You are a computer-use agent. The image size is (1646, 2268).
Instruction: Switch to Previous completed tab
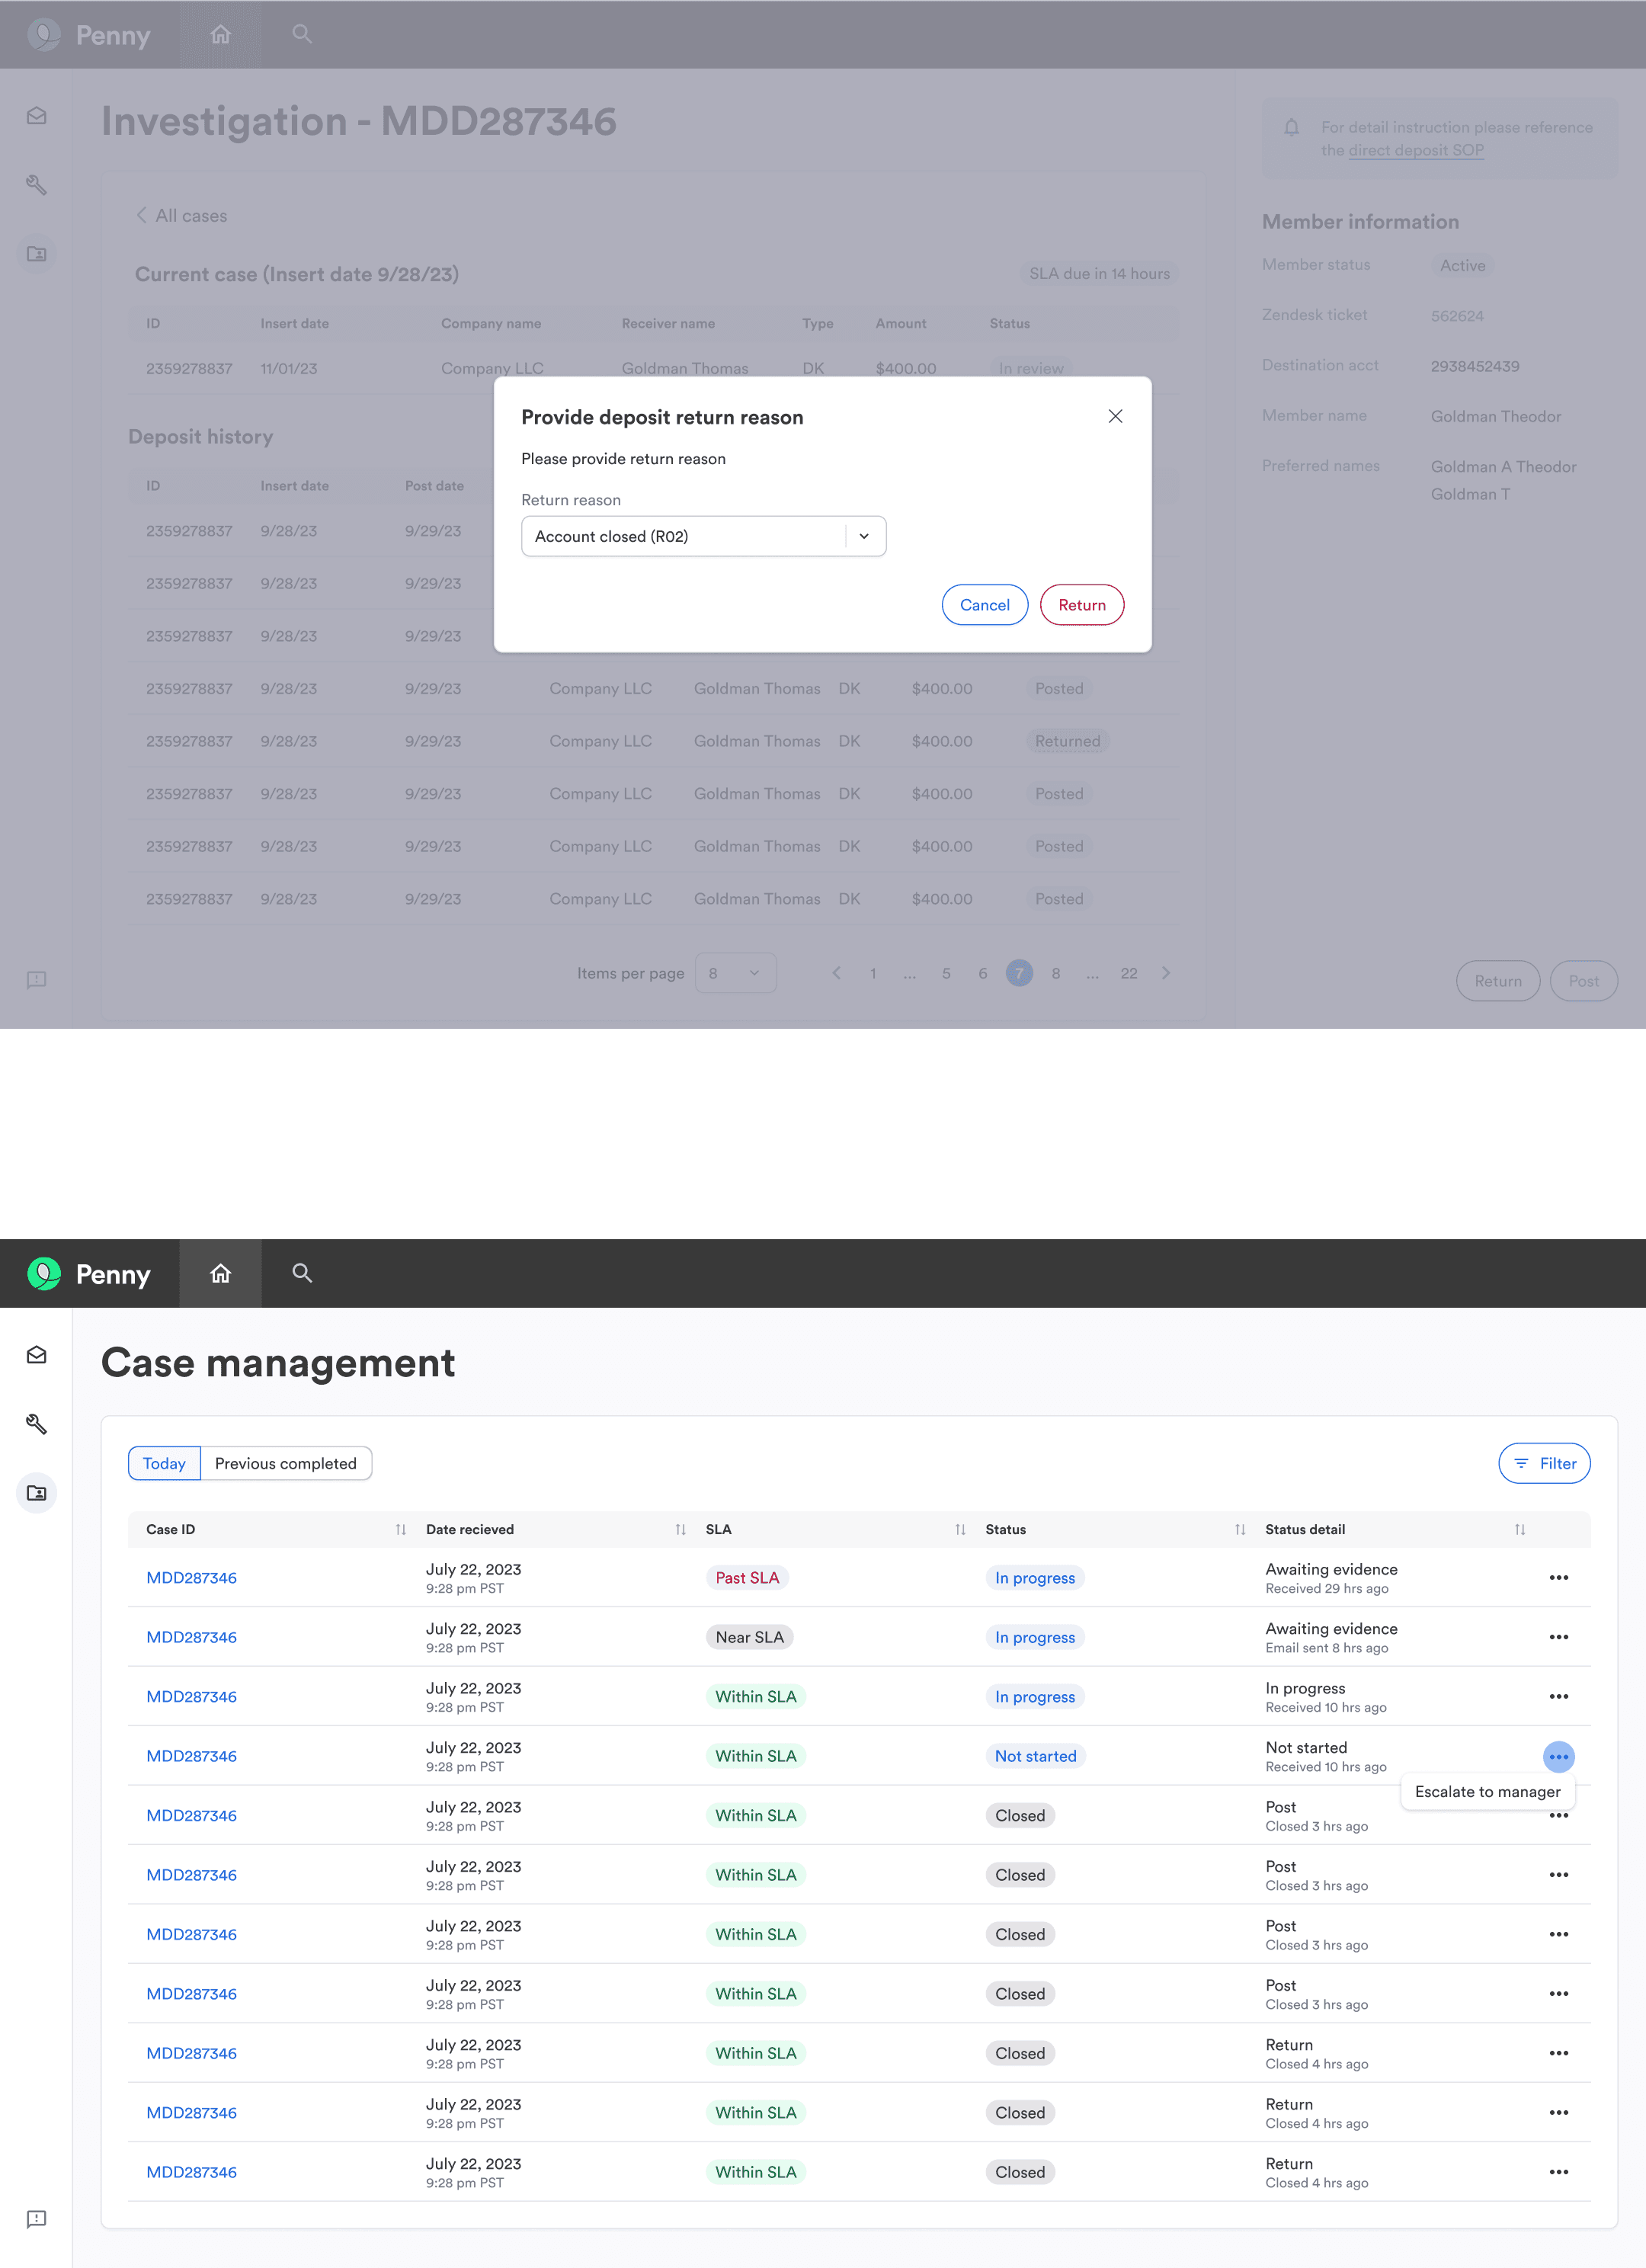click(286, 1463)
